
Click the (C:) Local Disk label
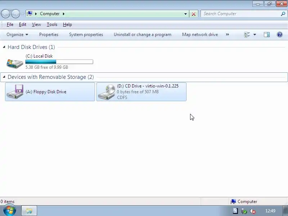coord(39,56)
